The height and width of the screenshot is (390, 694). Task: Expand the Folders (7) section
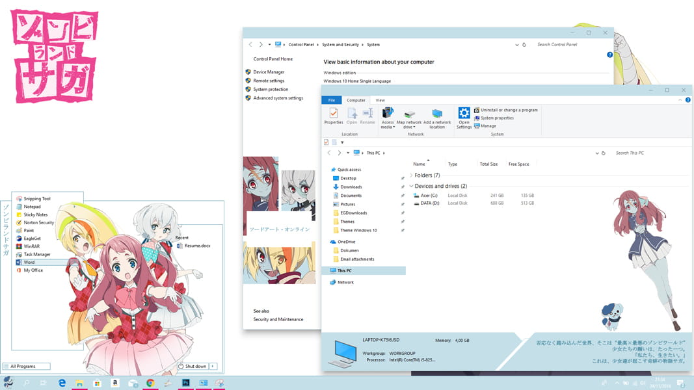click(410, 175)
